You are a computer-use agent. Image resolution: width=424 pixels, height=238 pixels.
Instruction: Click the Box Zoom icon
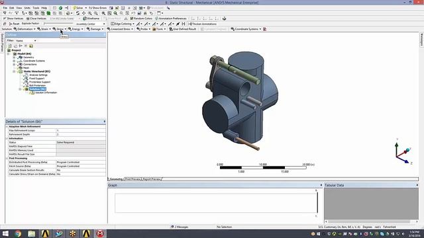coord(95,13)
